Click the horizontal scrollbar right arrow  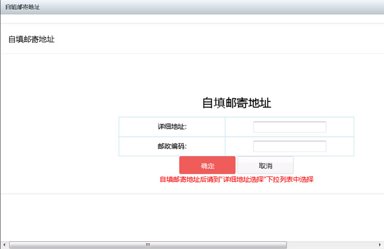coord(380,245)
